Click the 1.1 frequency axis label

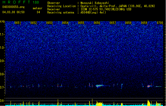(x=2, y=34)
